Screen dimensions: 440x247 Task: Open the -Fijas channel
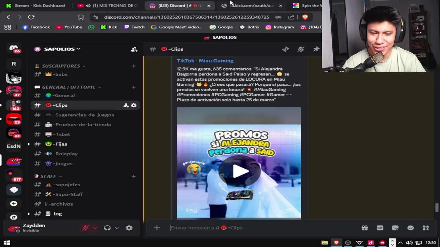tap(86, 144)
